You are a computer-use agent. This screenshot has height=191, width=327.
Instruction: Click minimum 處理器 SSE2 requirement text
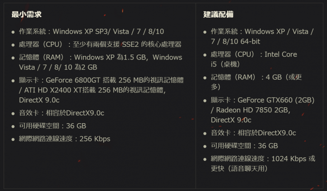tap(100, 44)
